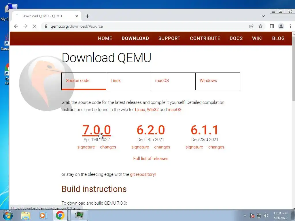Show hidden system tray icons arrow

(245, 216)
